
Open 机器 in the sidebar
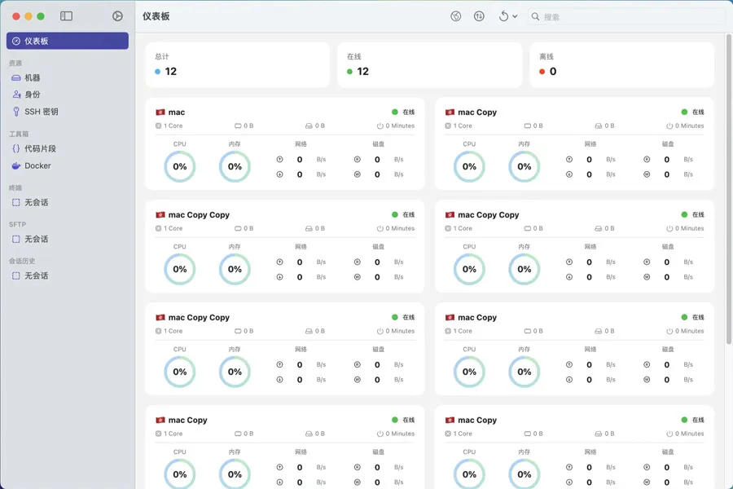coord(33,77)
